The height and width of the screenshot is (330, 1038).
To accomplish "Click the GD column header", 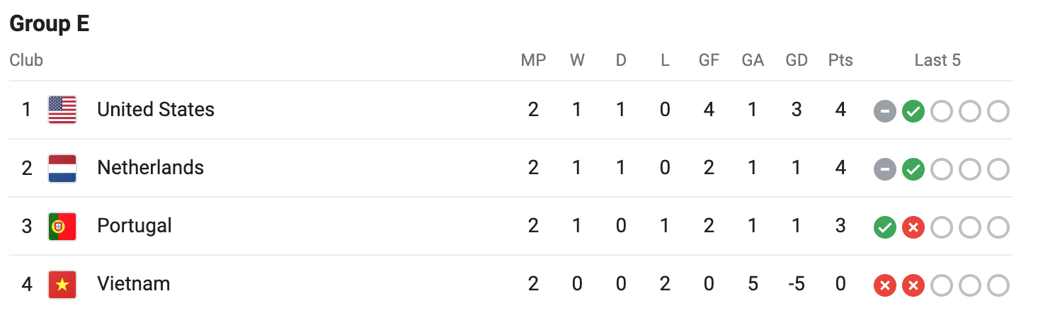I will coord(797,60).
